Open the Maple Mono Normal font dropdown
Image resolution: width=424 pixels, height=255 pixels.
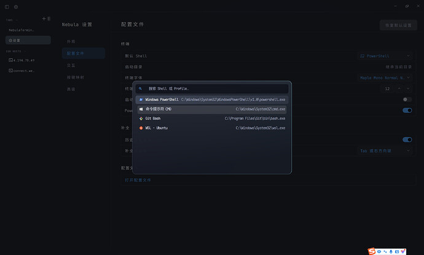click(x=385, y=77)
